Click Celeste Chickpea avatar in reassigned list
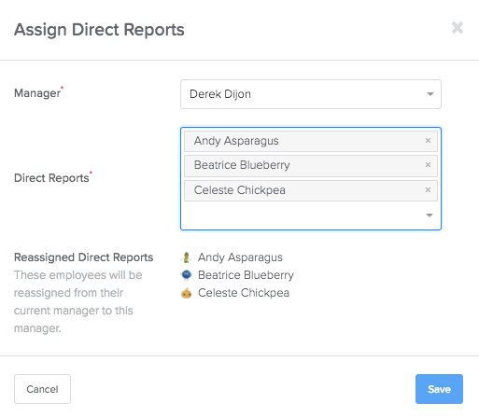 click(186, 293)
